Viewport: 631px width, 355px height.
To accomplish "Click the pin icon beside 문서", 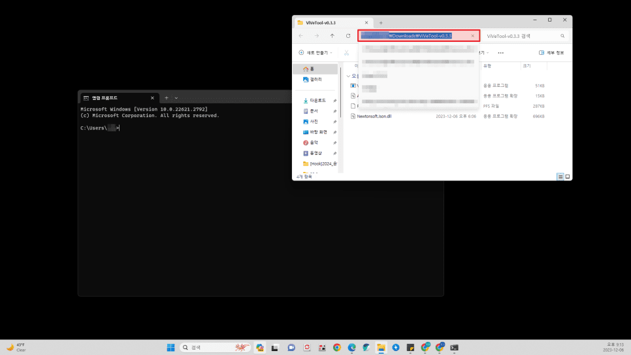I will point(334,111).
